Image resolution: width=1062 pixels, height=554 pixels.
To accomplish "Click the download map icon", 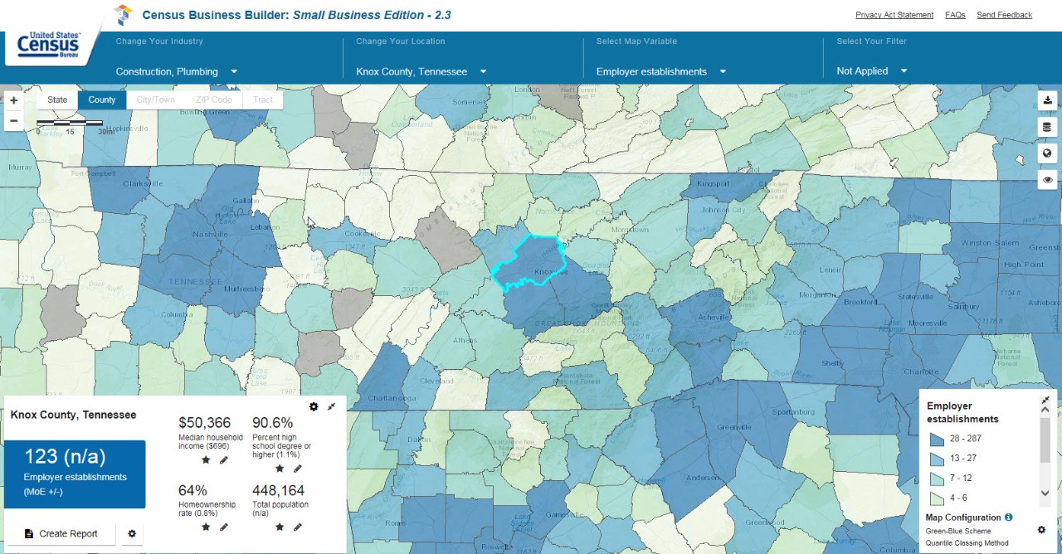I will click(1047, 100).
